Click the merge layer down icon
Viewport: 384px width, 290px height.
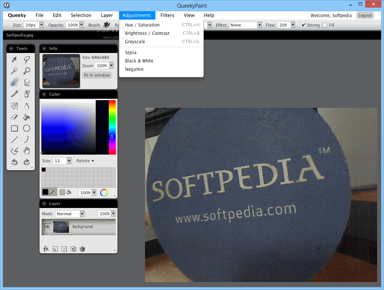[x=73, y=249]
